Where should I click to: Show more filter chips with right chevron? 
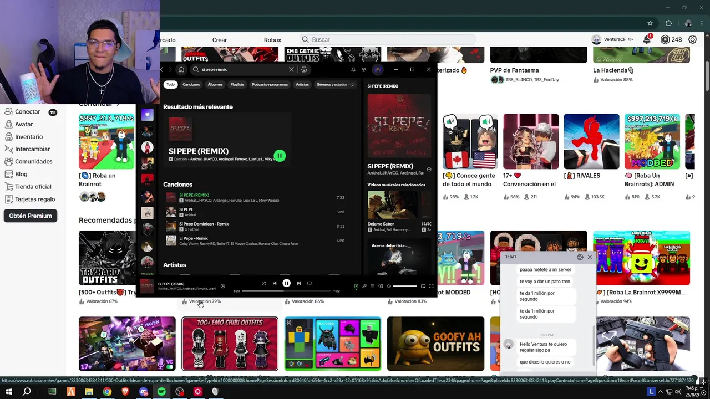click(353, 85)
